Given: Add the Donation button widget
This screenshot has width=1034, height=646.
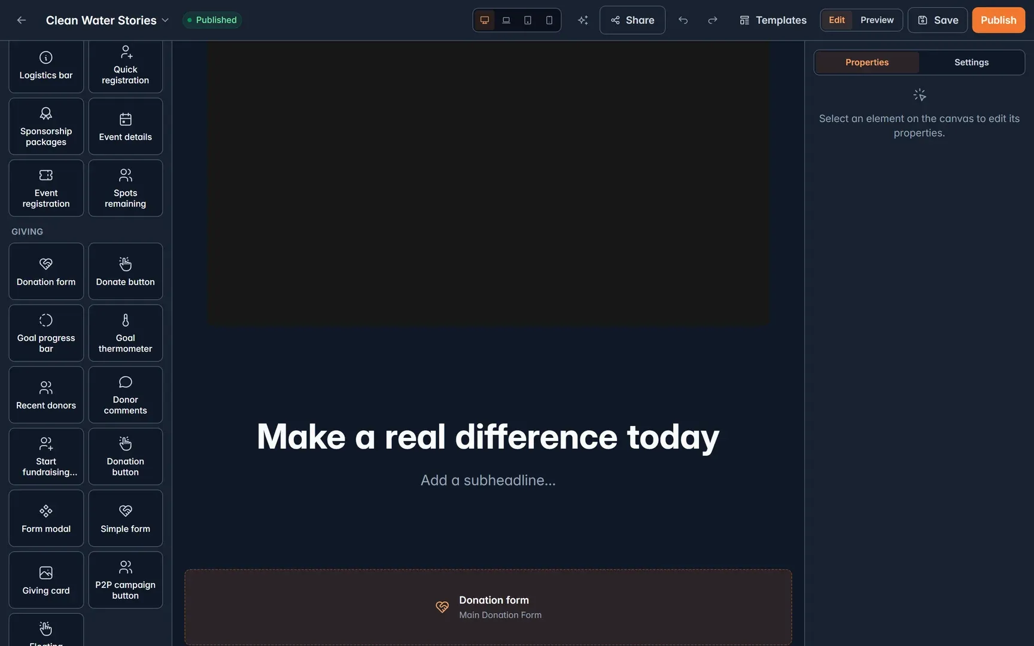Looking at the screenshot, I should [x=126, y=456].
